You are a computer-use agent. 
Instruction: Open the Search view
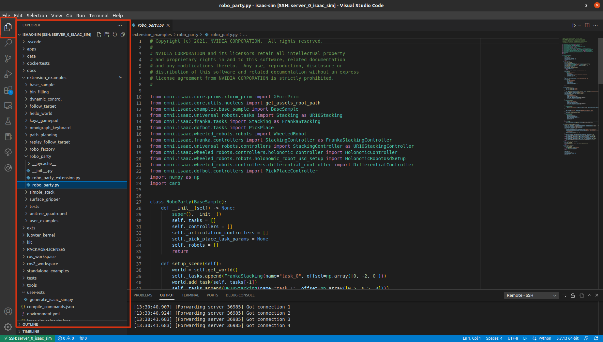(8, 43)
